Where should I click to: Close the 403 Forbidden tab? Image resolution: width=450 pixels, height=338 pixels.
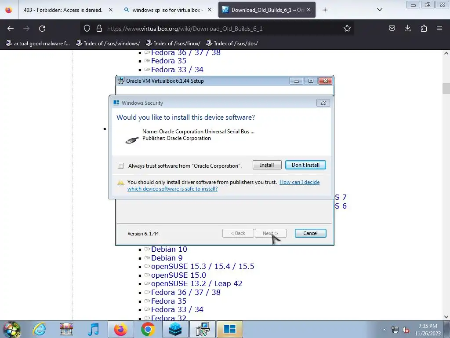pos(110,10)
